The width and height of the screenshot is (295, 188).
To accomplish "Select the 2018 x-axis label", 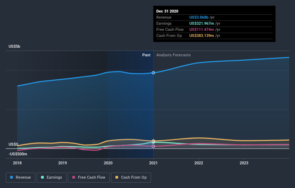I will coord(17,163).
